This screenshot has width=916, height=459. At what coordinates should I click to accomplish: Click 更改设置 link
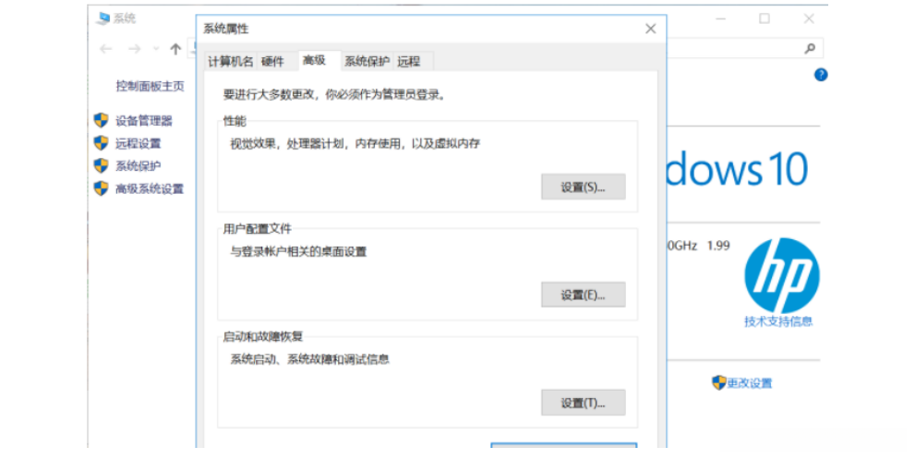coord(750,383)
